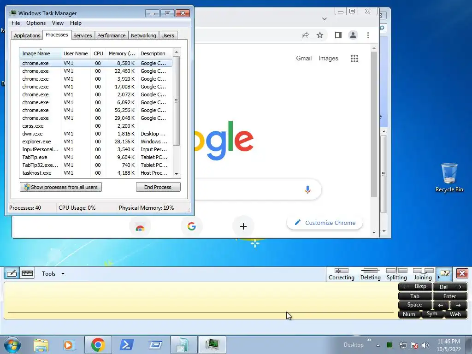Select the explorer.exe process row
This screenshot has height=354, width=472.
[96, 142]
